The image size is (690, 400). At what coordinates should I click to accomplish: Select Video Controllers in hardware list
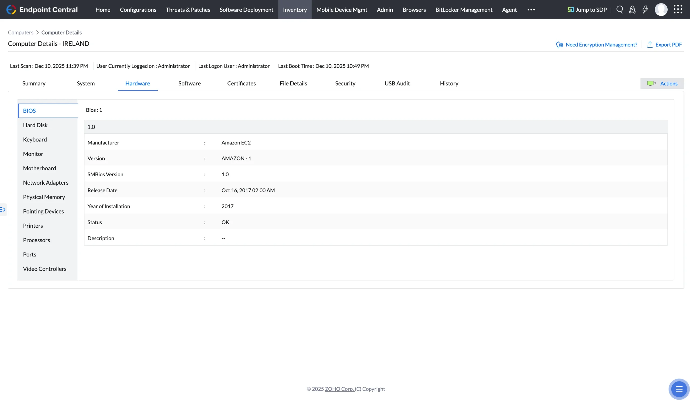pyautogui.click(x=48, y=269)
